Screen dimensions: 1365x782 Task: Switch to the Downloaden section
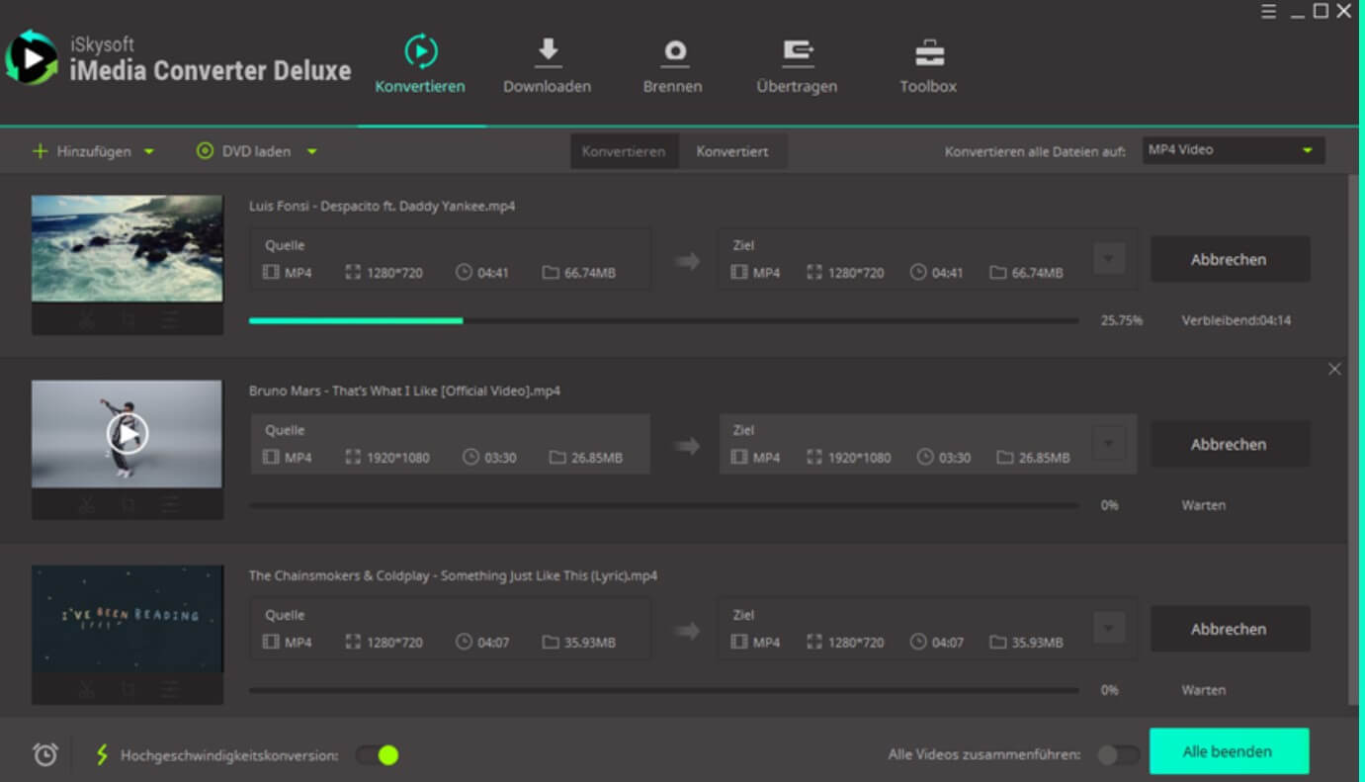click(547, 66)
